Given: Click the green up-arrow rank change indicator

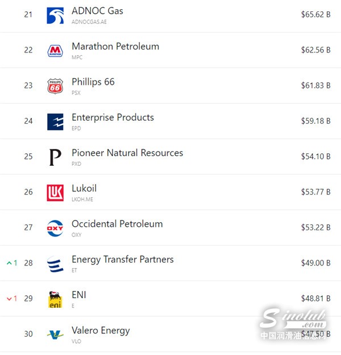Looking at the screenshot, I should coord(12,263).
